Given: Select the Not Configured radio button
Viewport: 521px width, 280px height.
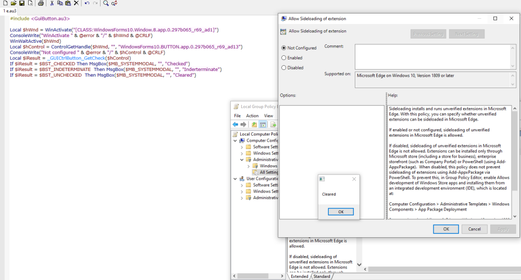Looking at the screenshot, I should [x=284, y=48].
